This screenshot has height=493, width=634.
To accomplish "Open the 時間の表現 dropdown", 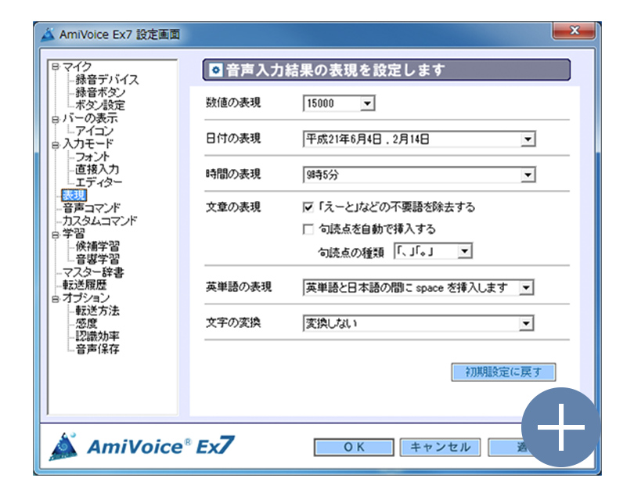I will coord(528,175).
